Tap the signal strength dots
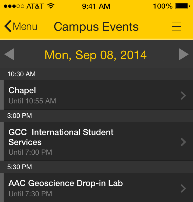 point(14,6)
